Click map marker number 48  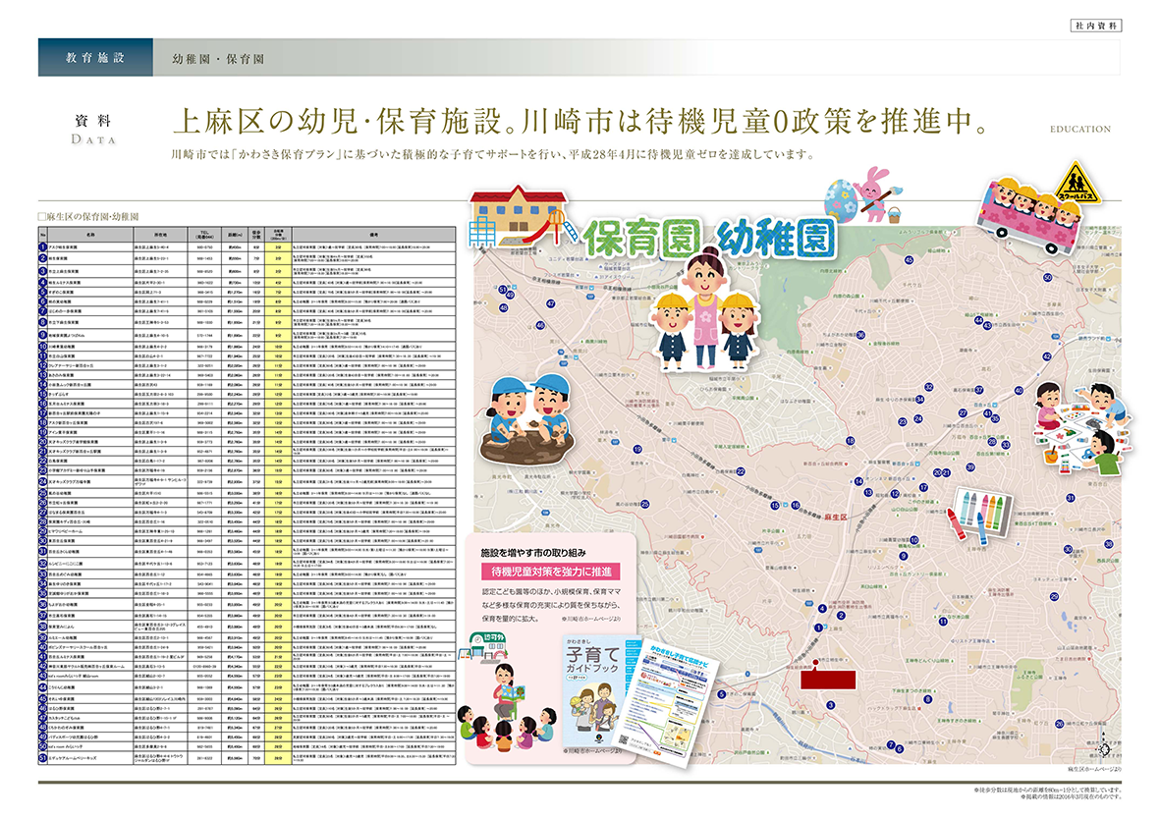[x=504, y=307]
